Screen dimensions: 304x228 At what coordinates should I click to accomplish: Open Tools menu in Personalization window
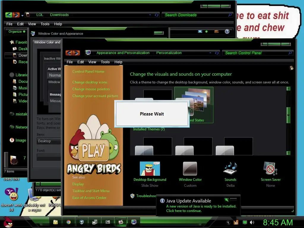(105, 62)
